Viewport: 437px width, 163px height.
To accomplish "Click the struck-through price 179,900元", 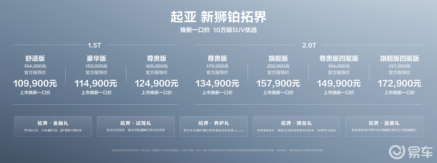I will [217, 66].
